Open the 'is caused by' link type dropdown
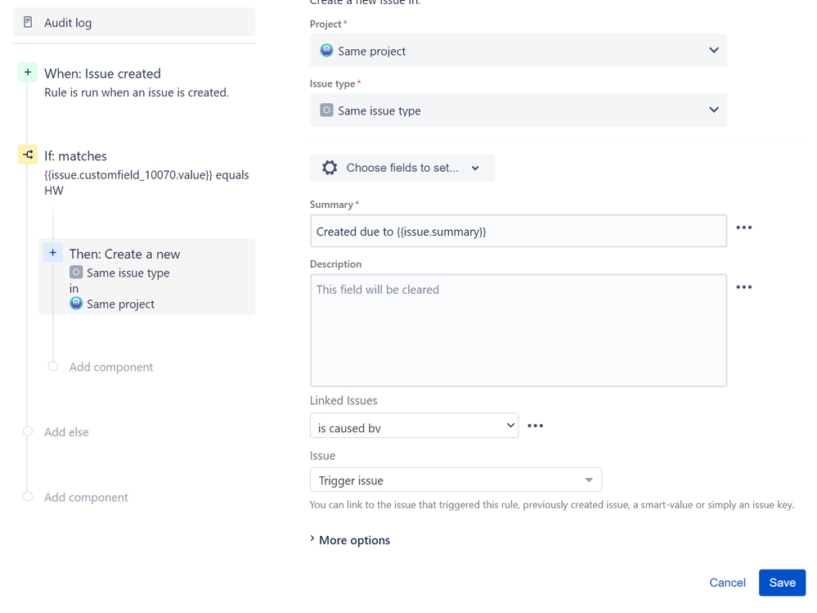This screenshot has width=817, height=613. [414, 426]
